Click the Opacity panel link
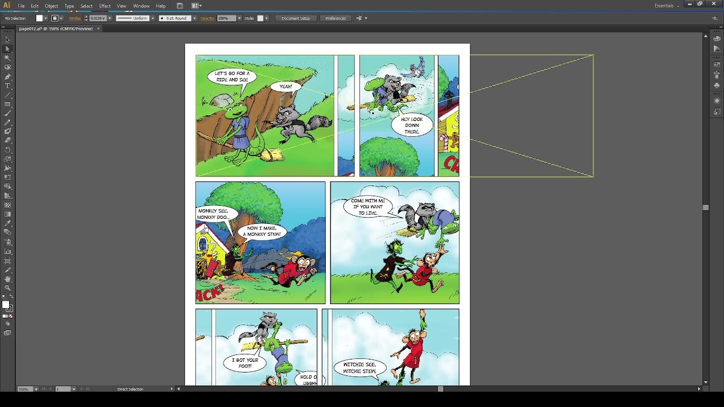 (x=208, y=18)
